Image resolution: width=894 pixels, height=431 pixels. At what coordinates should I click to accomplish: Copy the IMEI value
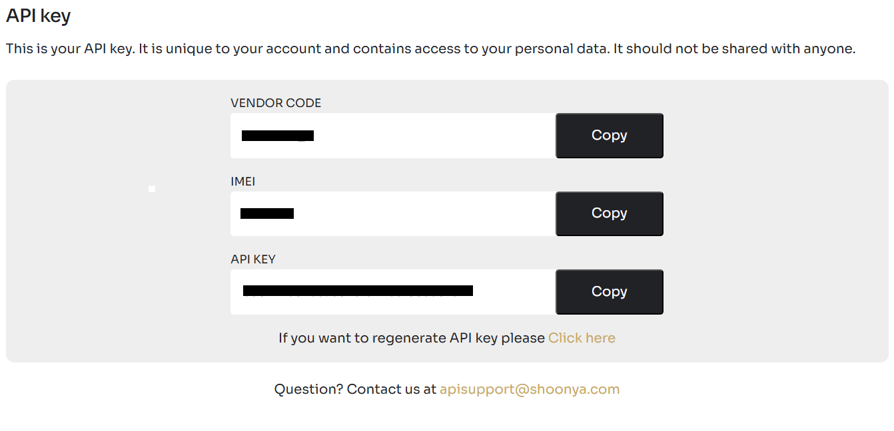pyautogui.click(x=610, y=214)
